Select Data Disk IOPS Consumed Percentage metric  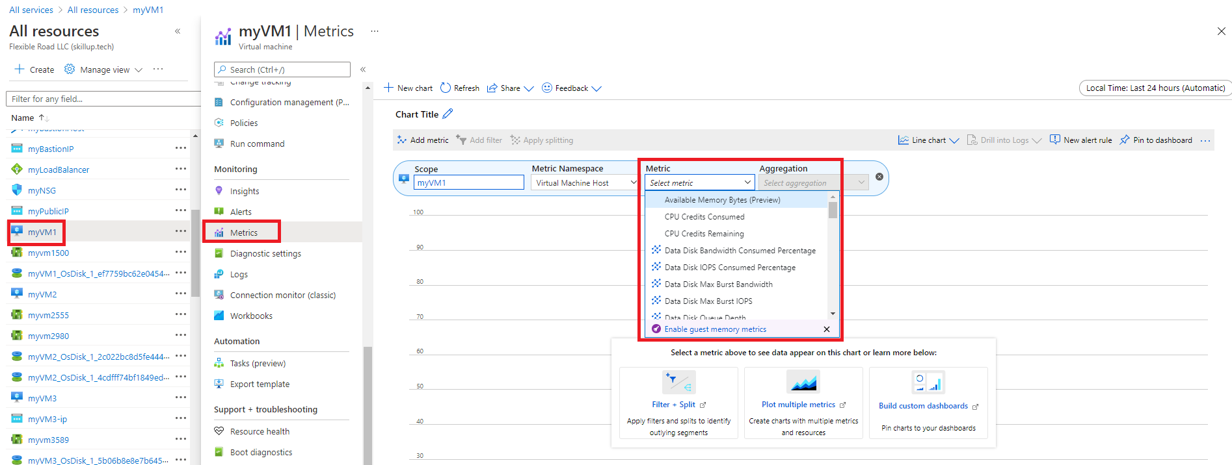[x=736, y=268]
